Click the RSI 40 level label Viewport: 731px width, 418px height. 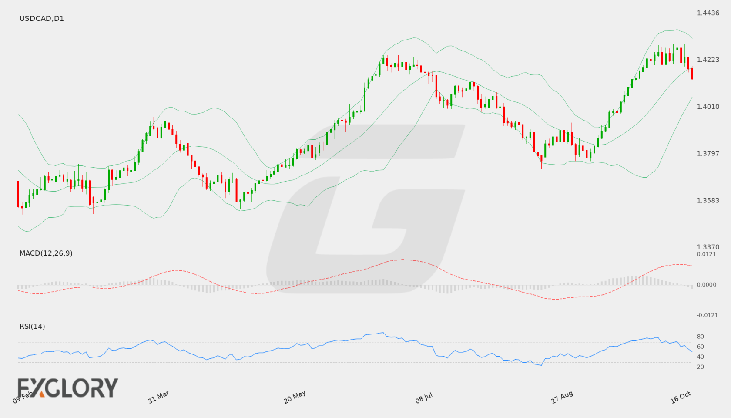tap(701, 357)
